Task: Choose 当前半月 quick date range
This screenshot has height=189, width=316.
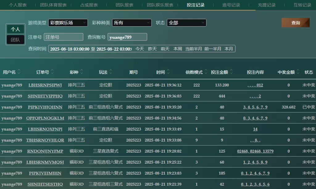Action: coord(193,49)
